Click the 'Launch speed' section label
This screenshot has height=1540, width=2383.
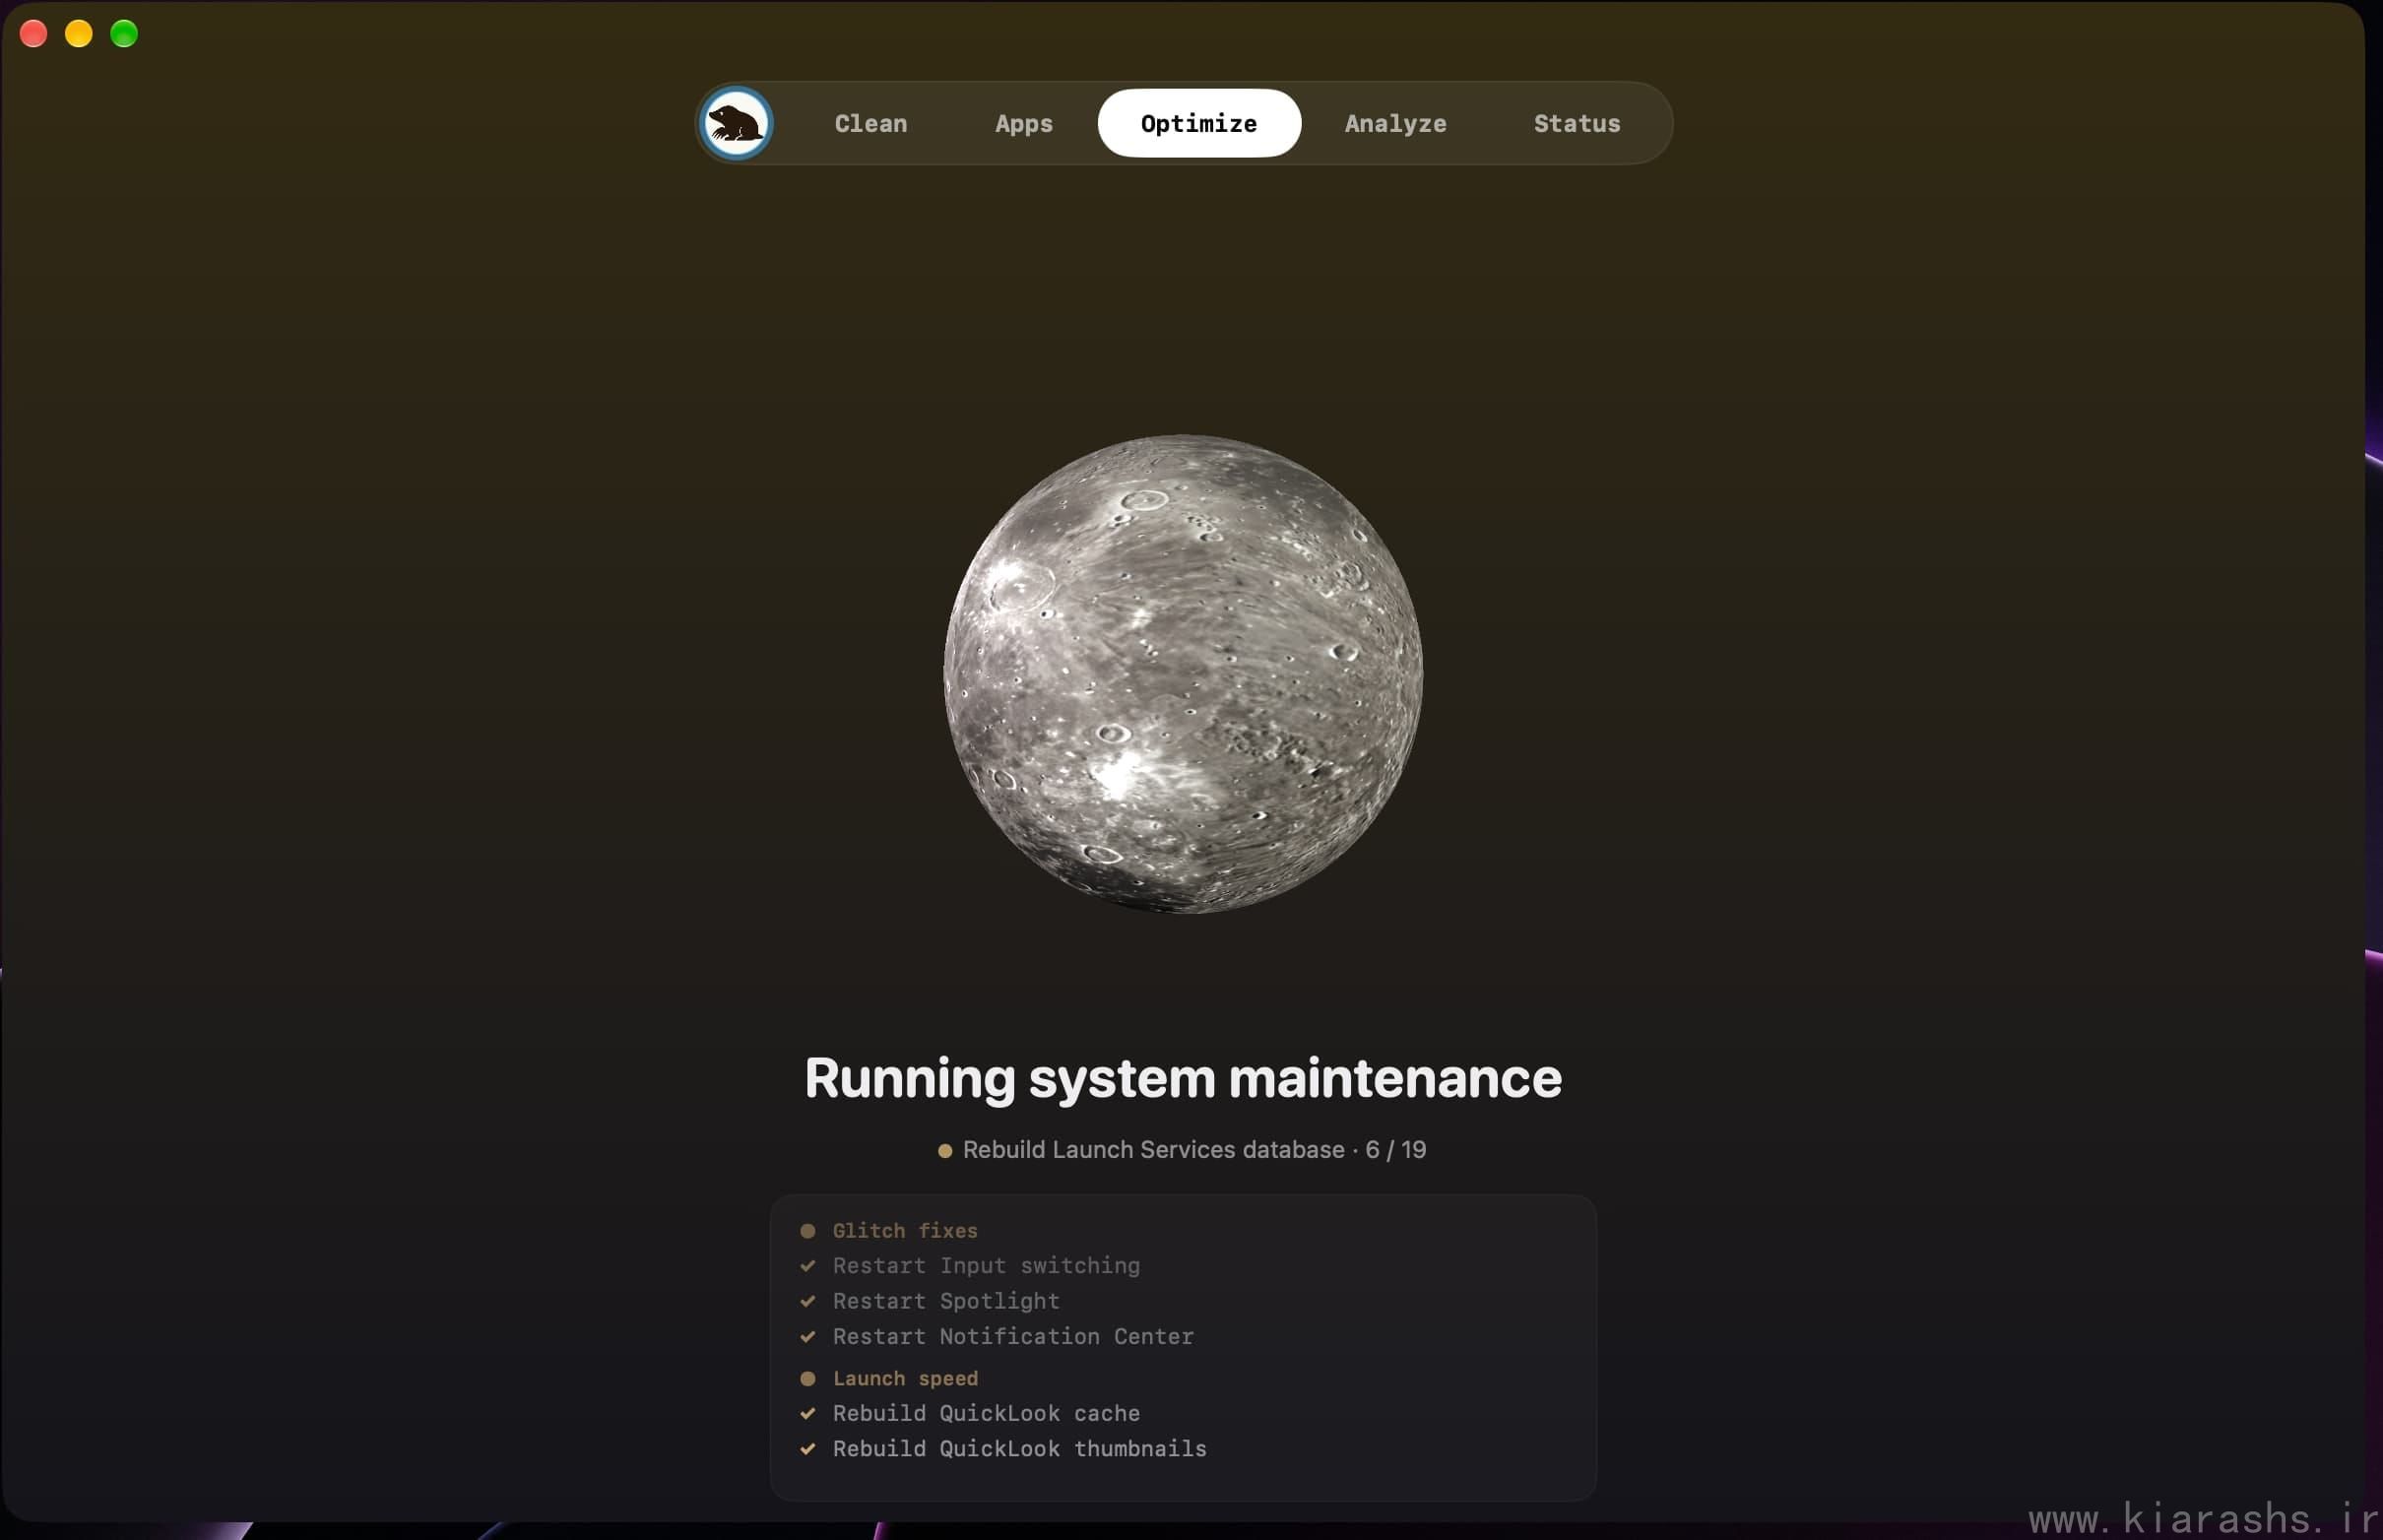[905, 1378]
